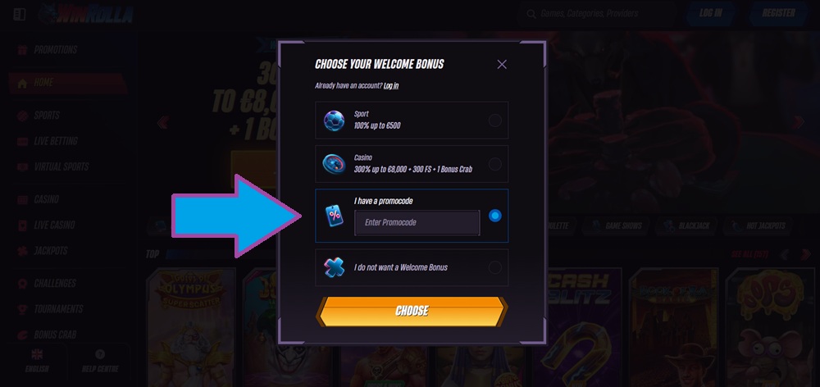
Task: Go to next banner slide arrow
Action: click(798, 122)
